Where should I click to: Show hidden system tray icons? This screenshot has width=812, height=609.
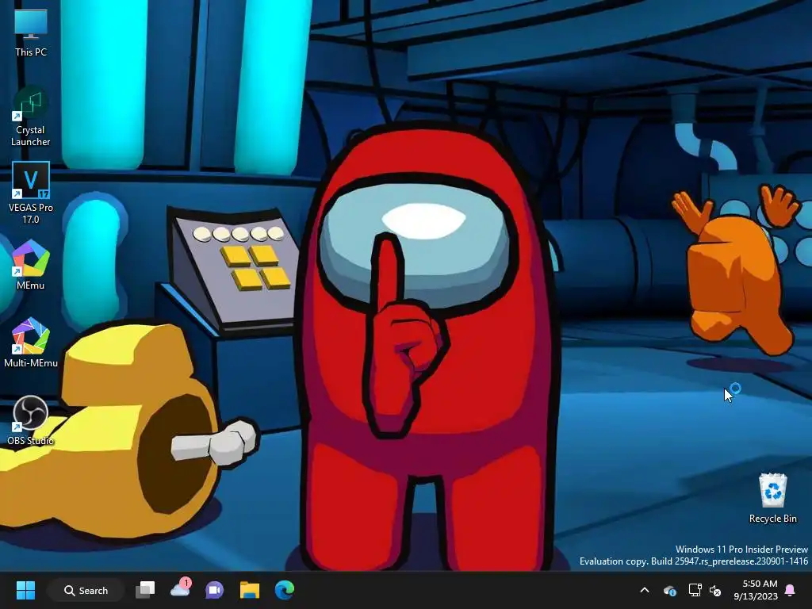[645, 590]
